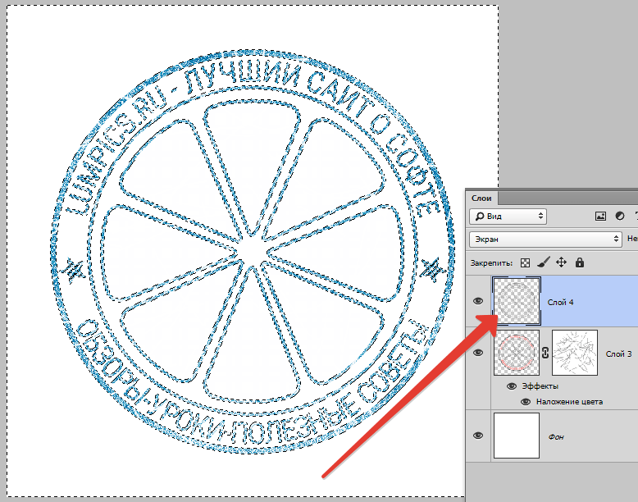Select Слой 3 layer thumbnail
This screenshot has width=638, height=502.
[x=517, y=353]
